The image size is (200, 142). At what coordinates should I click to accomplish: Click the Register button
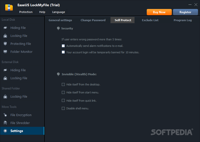185,12
